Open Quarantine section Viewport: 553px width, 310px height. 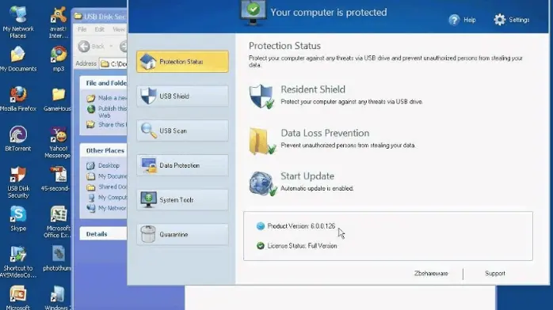[x=182, y=234]
